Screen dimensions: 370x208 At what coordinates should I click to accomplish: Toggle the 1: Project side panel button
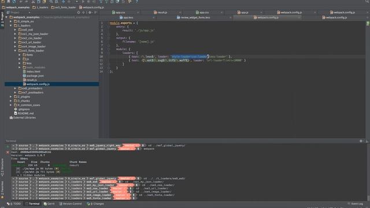(x=2, y=20)
